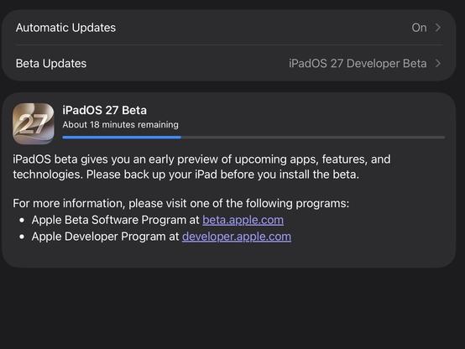This screenshot has width=465, height=349.
Task: Tap the iPadOS beta description paragraph
Action: (x=201, y=167)
